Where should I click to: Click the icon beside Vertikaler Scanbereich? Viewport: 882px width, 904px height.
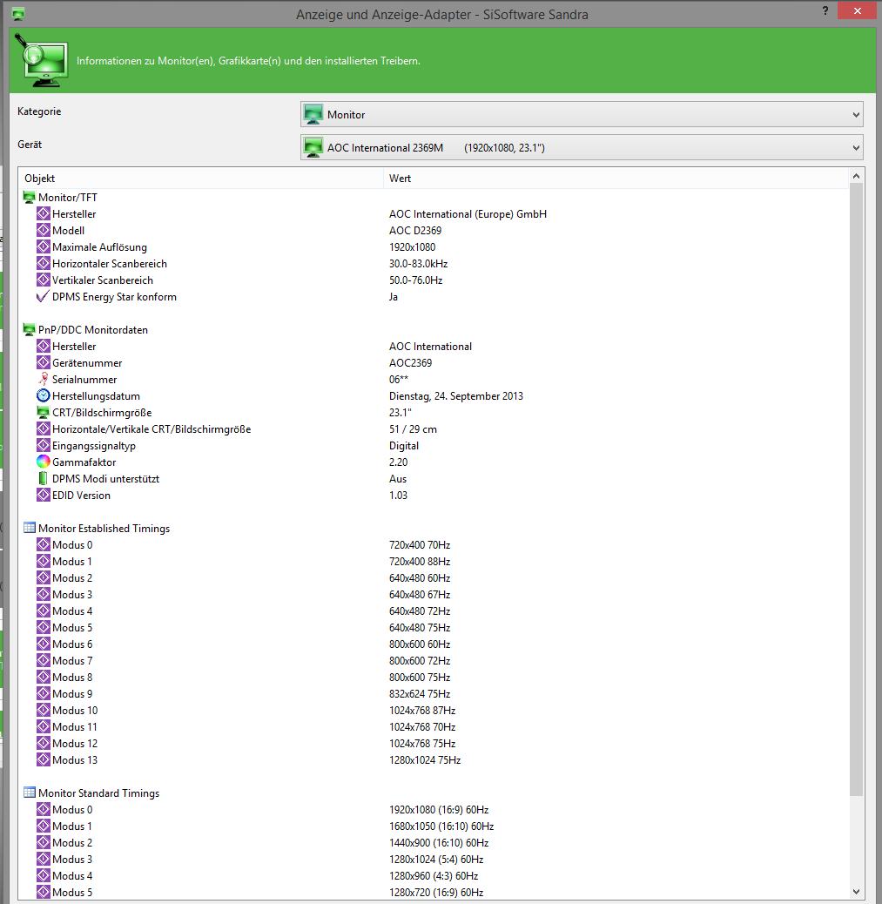tap(44, 280)
